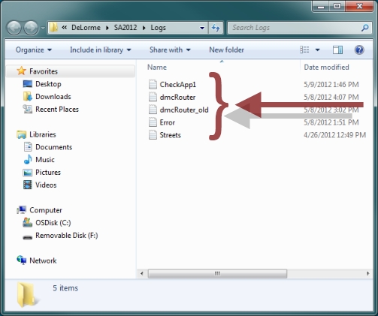Click the change view icon
The image size is (378, 316).
(x=304, y=50)
